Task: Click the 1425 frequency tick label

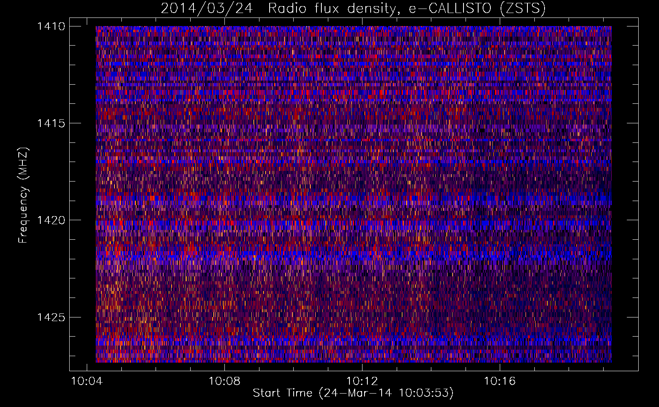Action: 51,317
